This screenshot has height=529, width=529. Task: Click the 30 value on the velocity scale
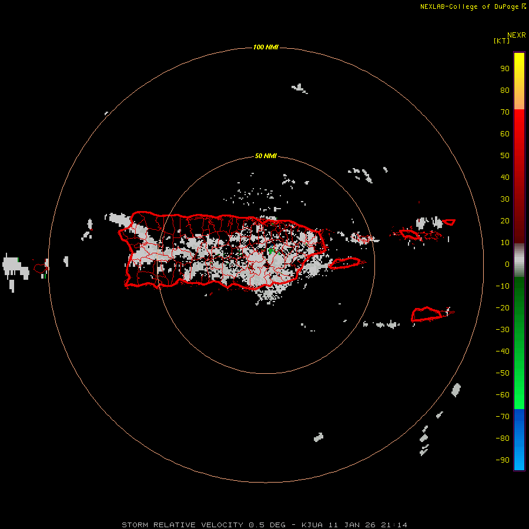coord(505,199)
